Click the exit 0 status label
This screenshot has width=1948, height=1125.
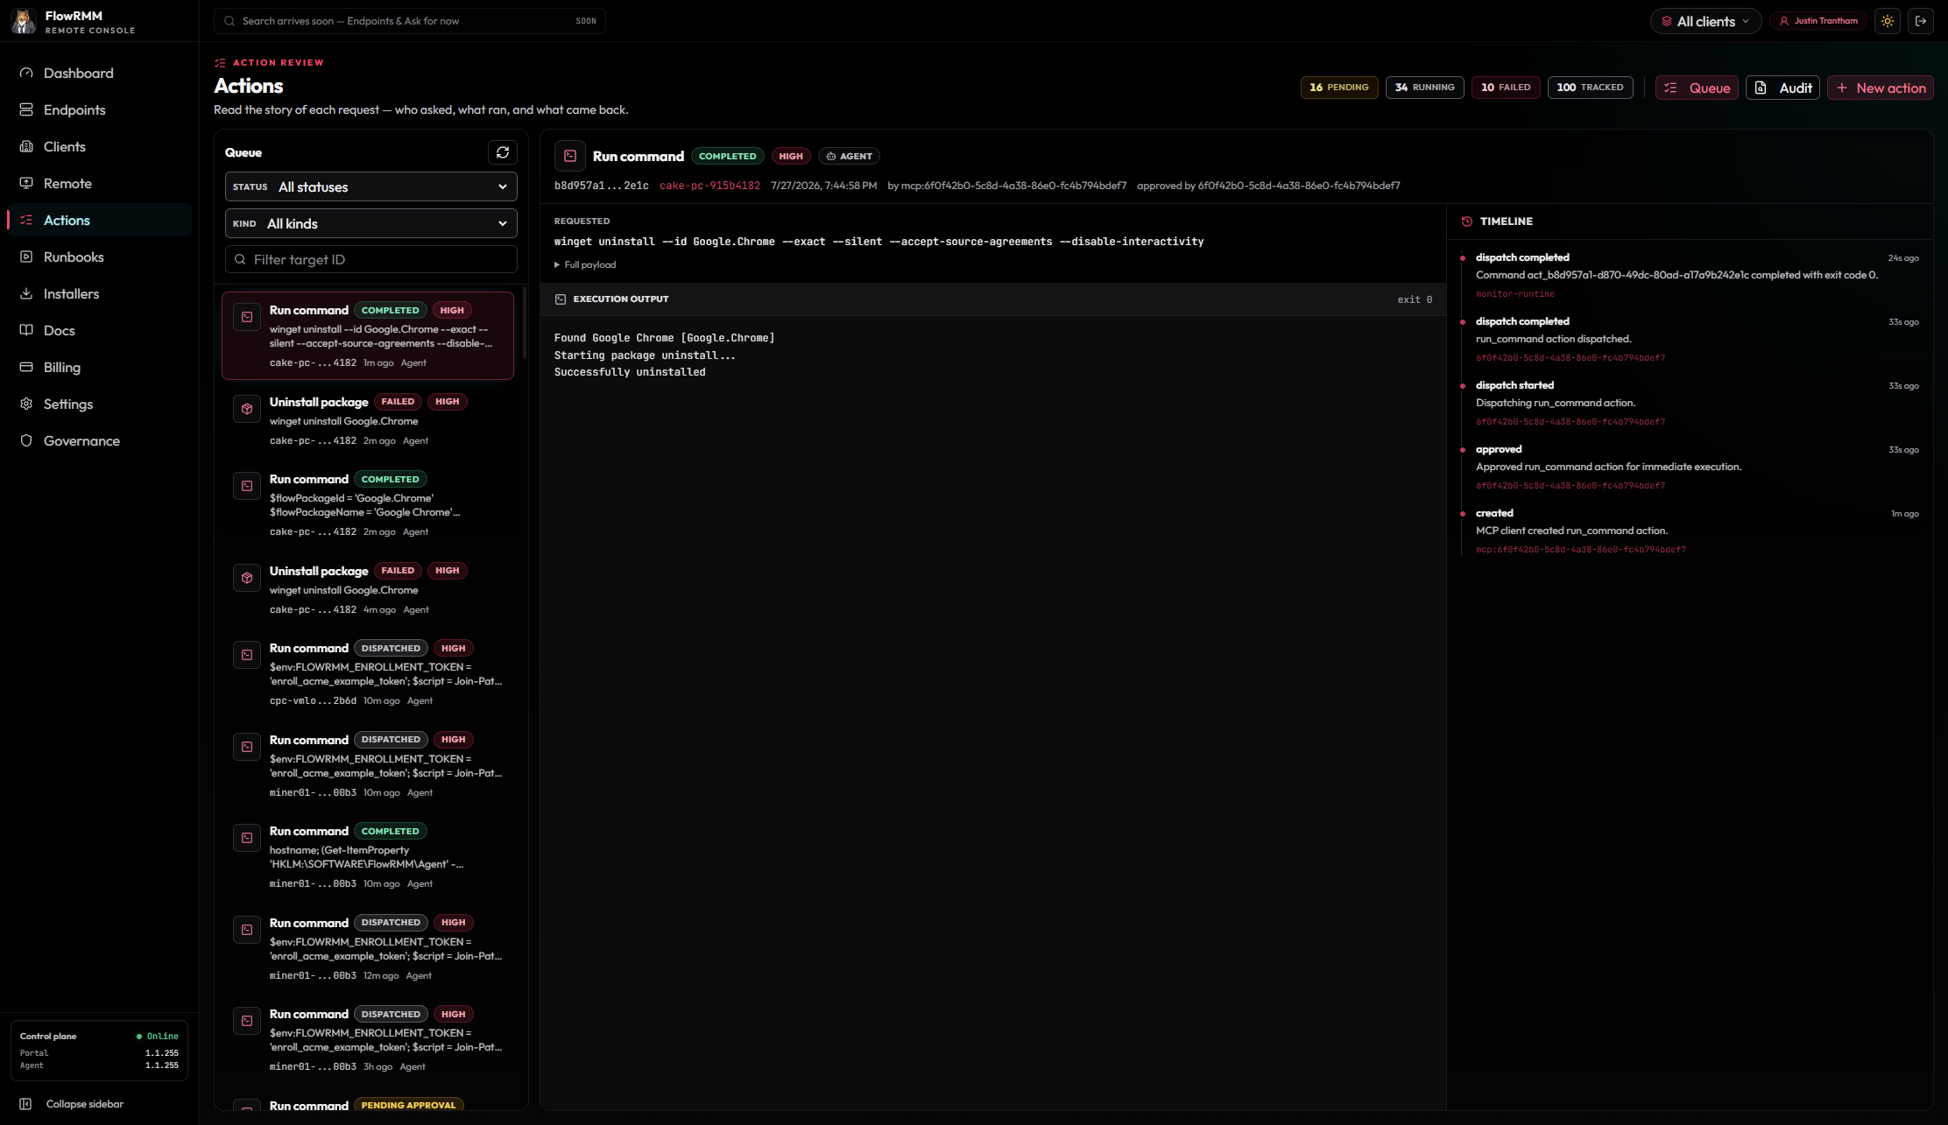coord(1415,300)
